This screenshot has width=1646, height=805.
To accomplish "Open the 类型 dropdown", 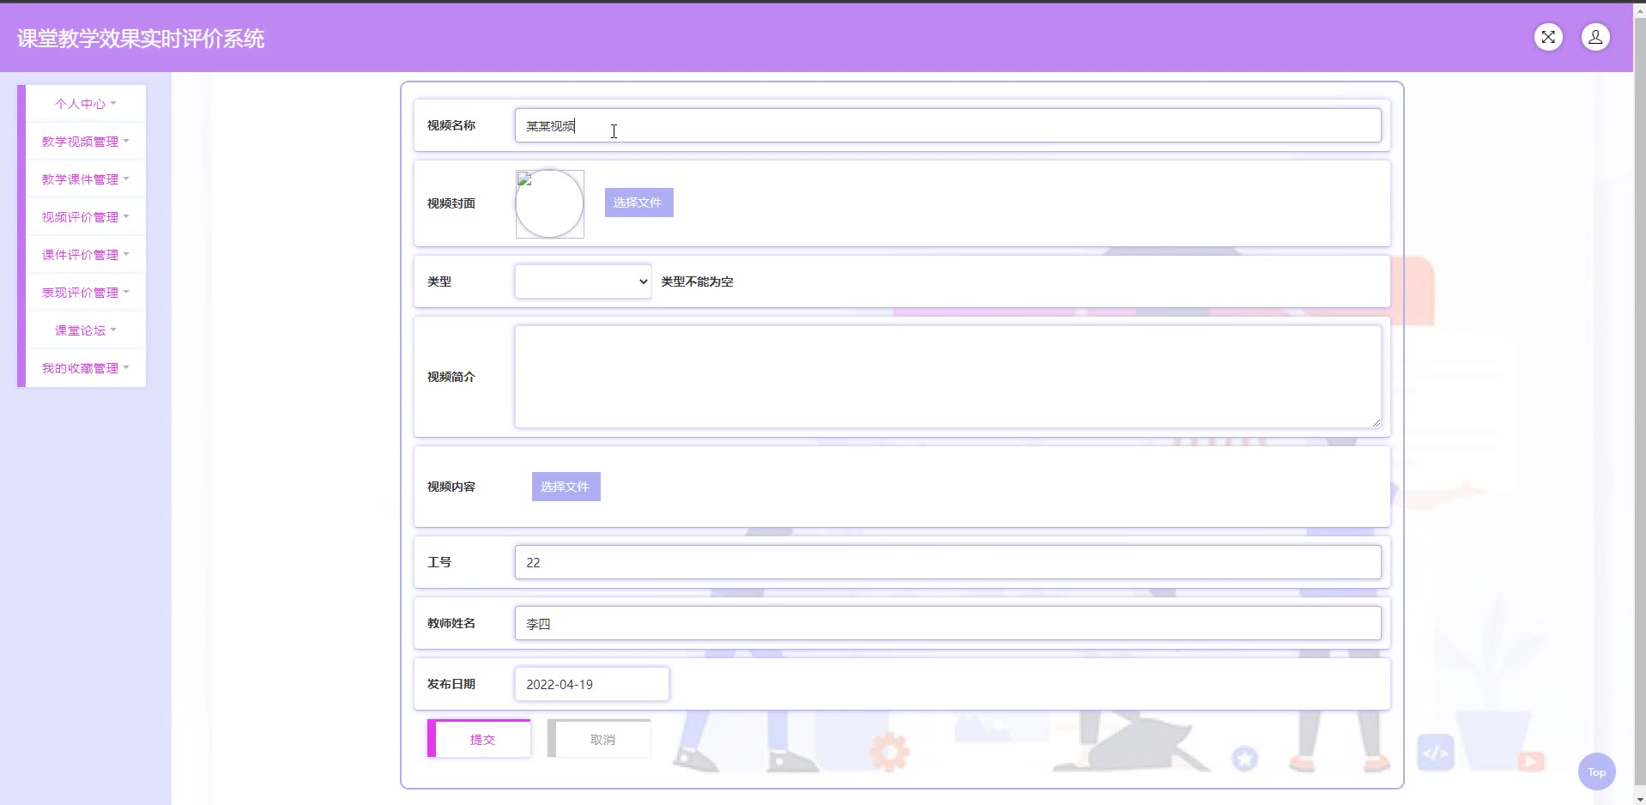I will (x=583, y=281).
